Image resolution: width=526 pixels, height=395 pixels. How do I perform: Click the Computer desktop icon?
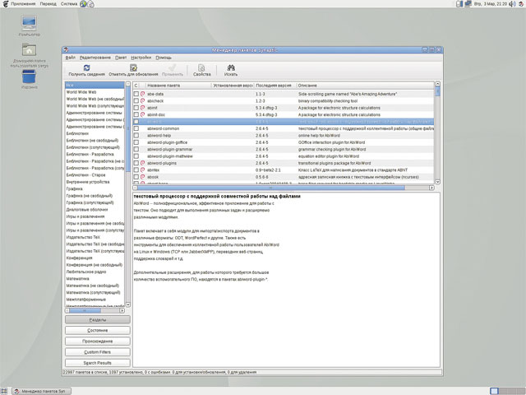pyautogui.click(x=30, y=23)
